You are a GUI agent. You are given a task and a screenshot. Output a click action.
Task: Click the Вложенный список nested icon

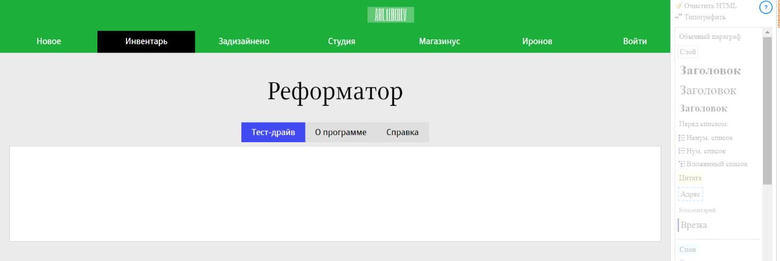tap(681, 164)
